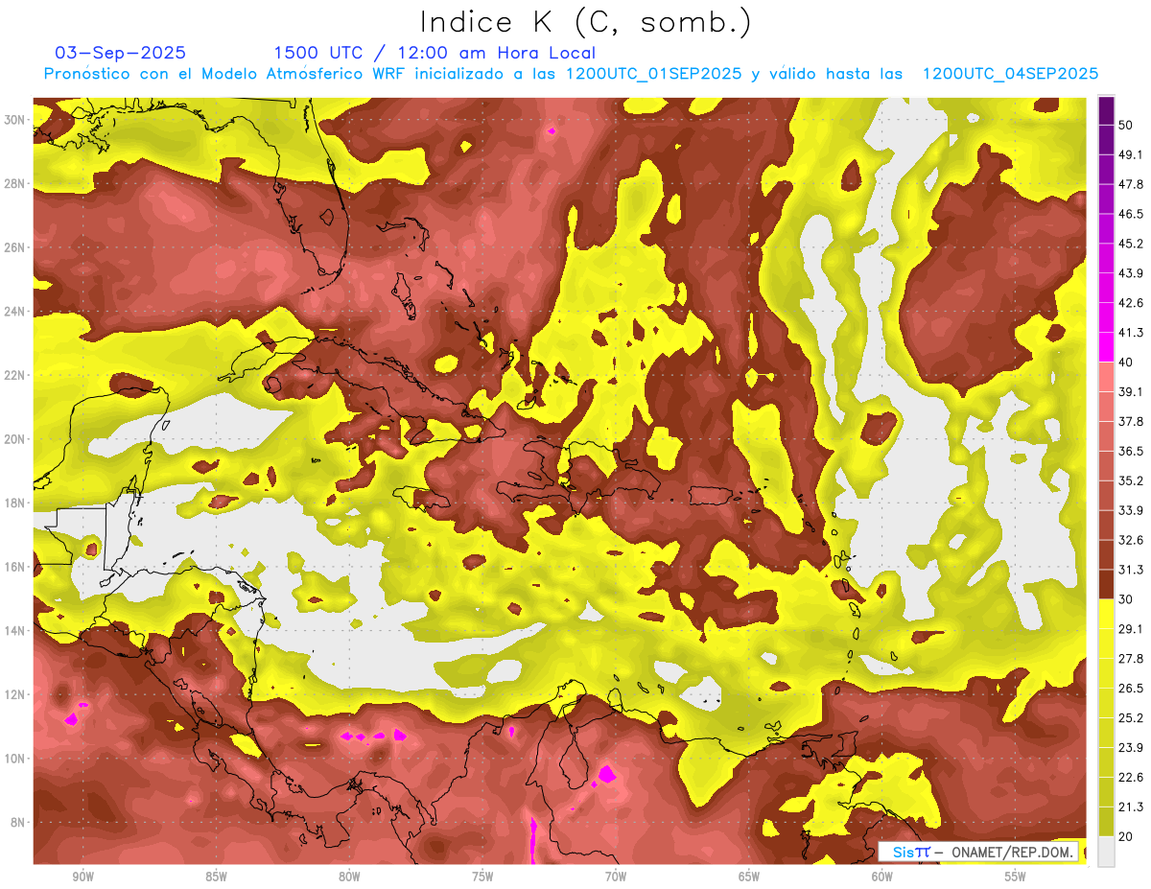Click the gray bottom swatch below 20 on the scale
Screen dimensions: 1151x889
[x=1106, y=851]
